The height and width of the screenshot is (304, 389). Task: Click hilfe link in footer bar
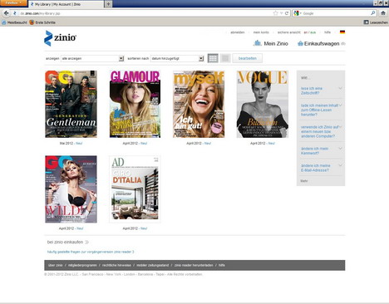pyautogui.click(x=222, y=265)
